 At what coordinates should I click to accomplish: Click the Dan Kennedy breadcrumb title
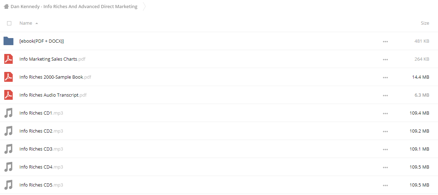click(74, 6)
